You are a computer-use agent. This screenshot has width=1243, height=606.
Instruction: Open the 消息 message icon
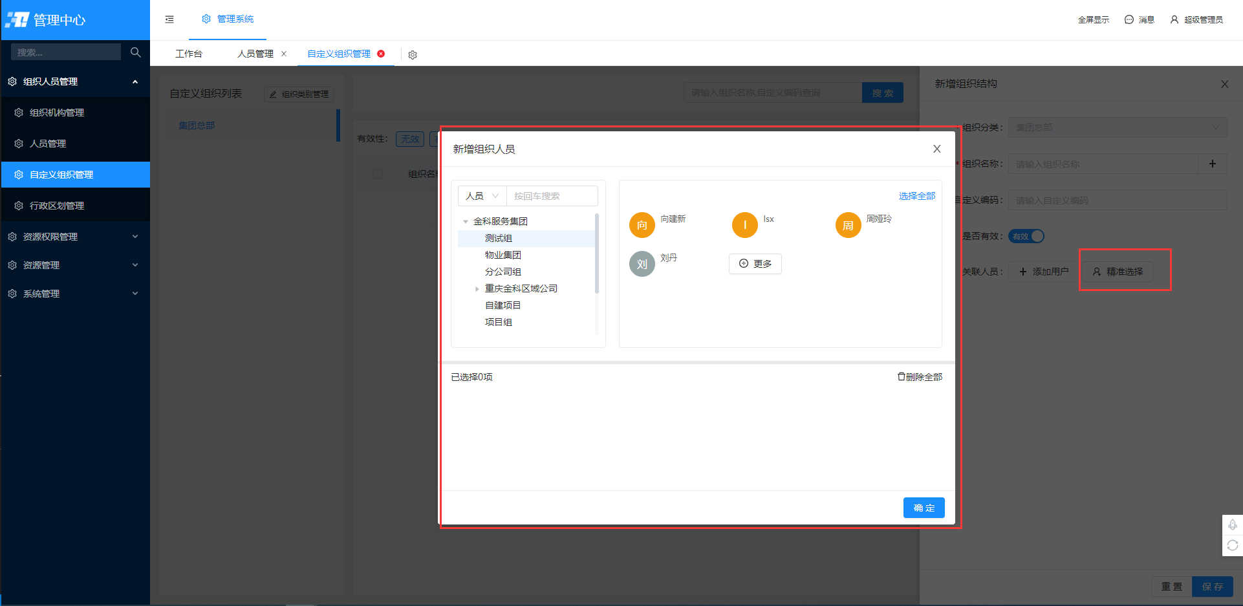pos(1139,19)
